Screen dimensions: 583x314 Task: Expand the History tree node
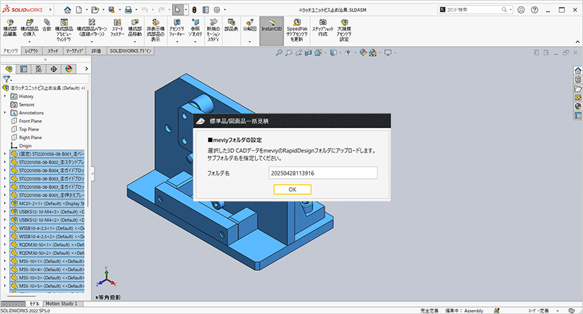[x=5, y=96]
